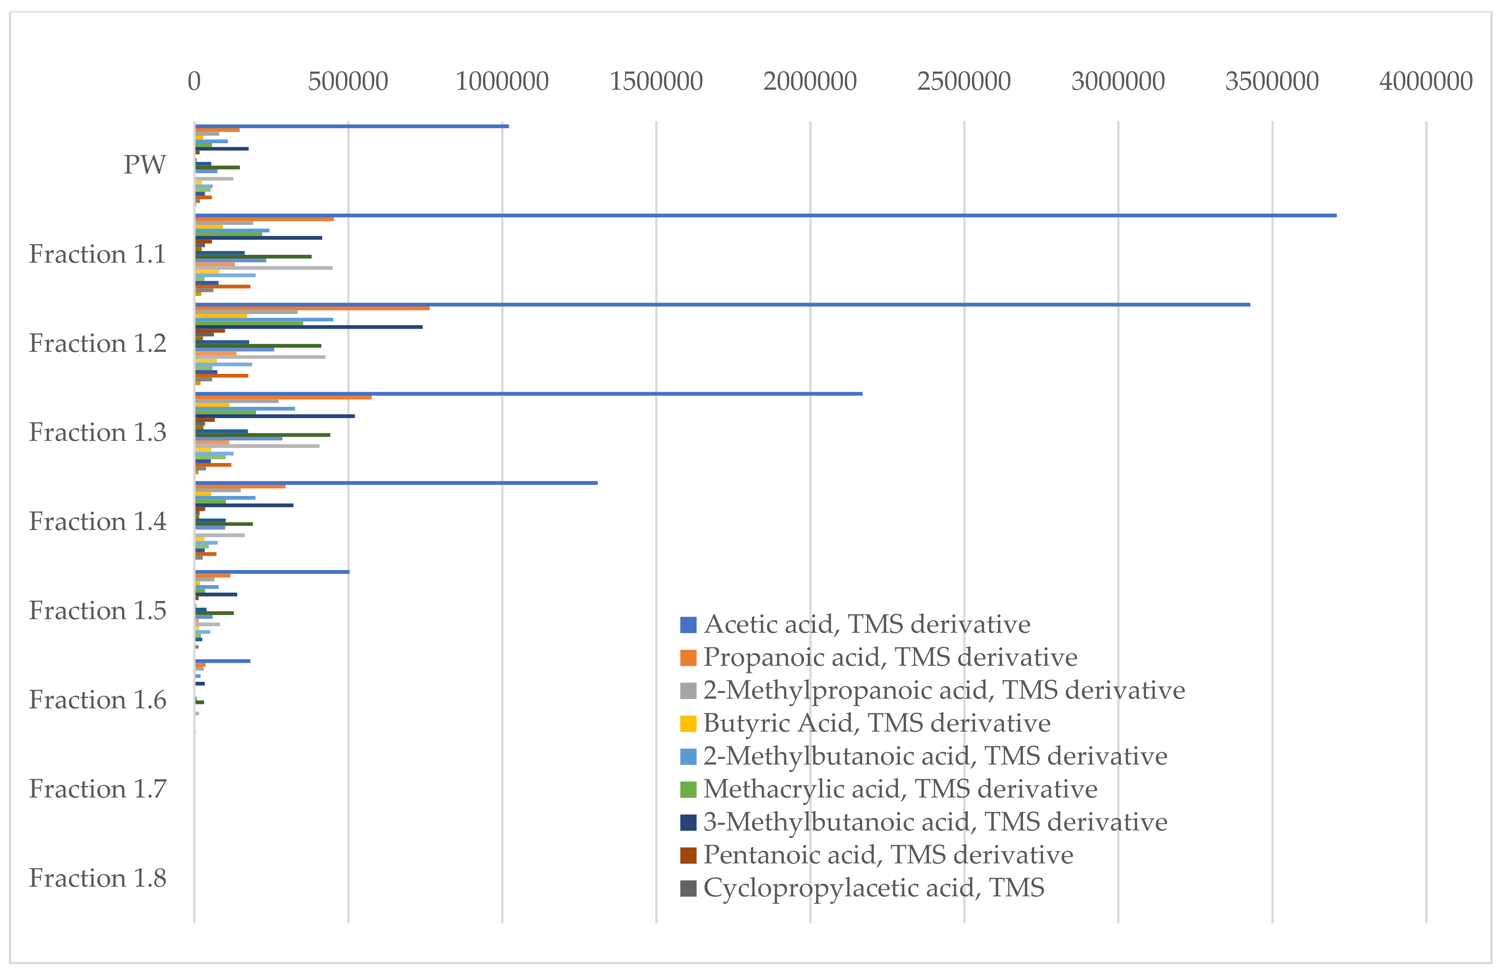Screen dimensions: 1501x974
Task: Click the Pentanoic acid brown legend swatch
Action: coord(688,855)
